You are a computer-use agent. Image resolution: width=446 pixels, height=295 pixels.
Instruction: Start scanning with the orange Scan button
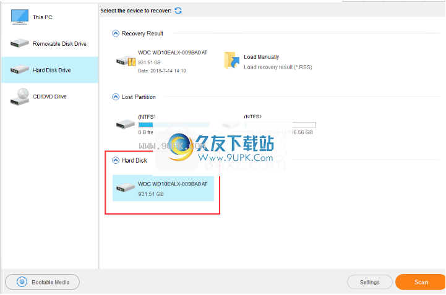point(421,282)
